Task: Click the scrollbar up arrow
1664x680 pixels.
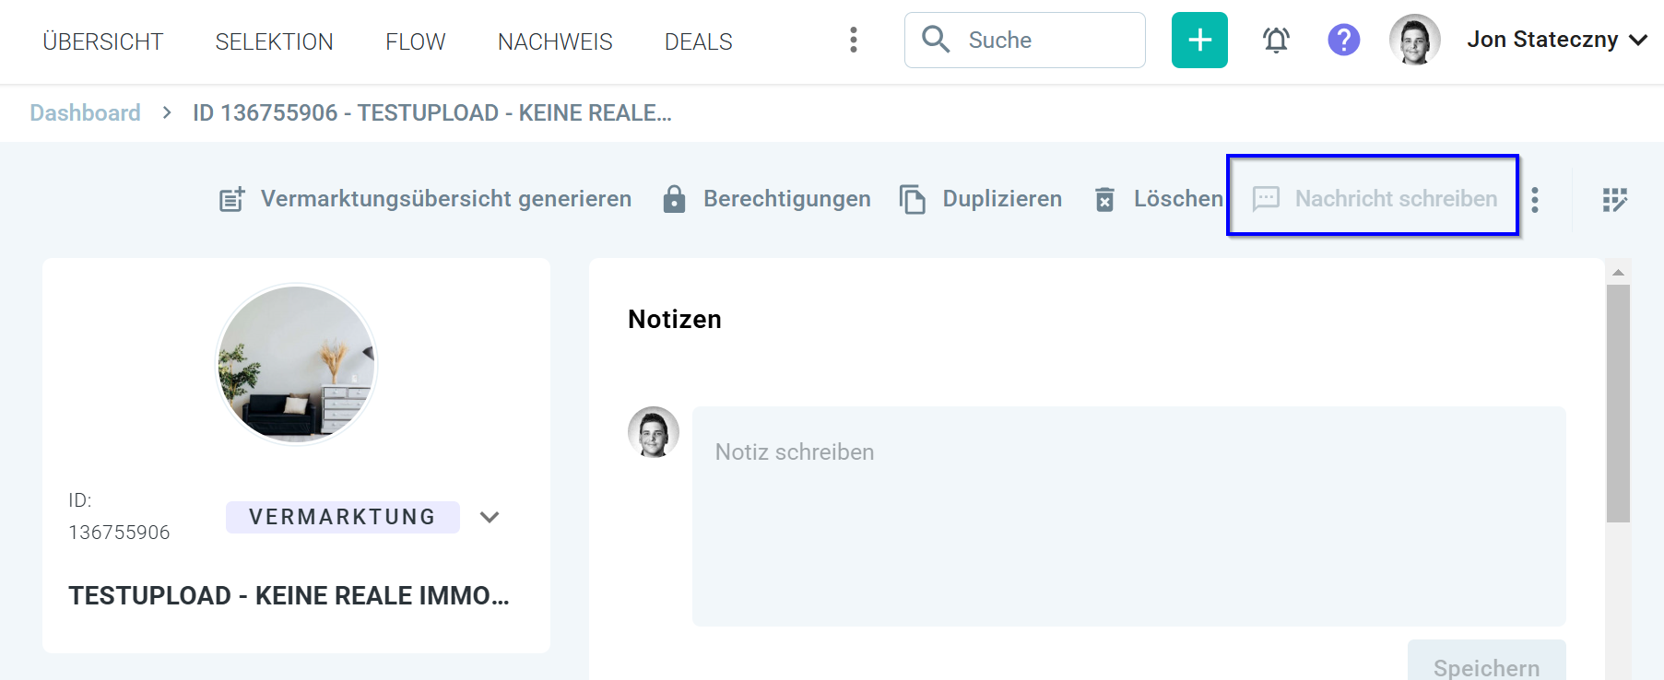Action: tap(1618, 273)
